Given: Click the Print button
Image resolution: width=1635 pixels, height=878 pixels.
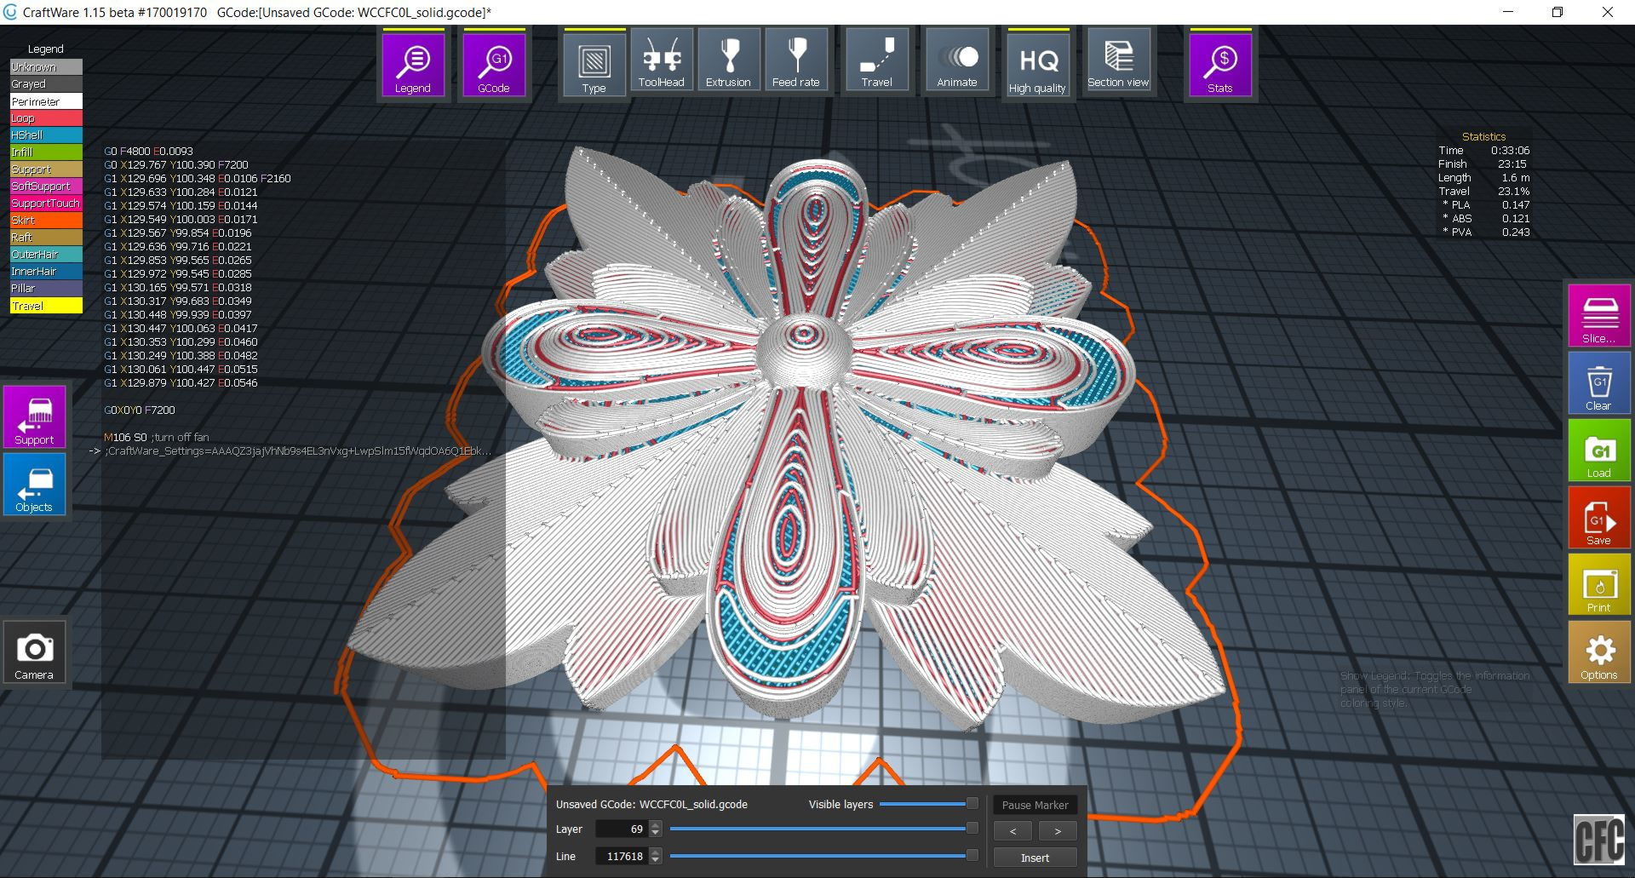Looking at the screenshot, I should click(1599, 585).
